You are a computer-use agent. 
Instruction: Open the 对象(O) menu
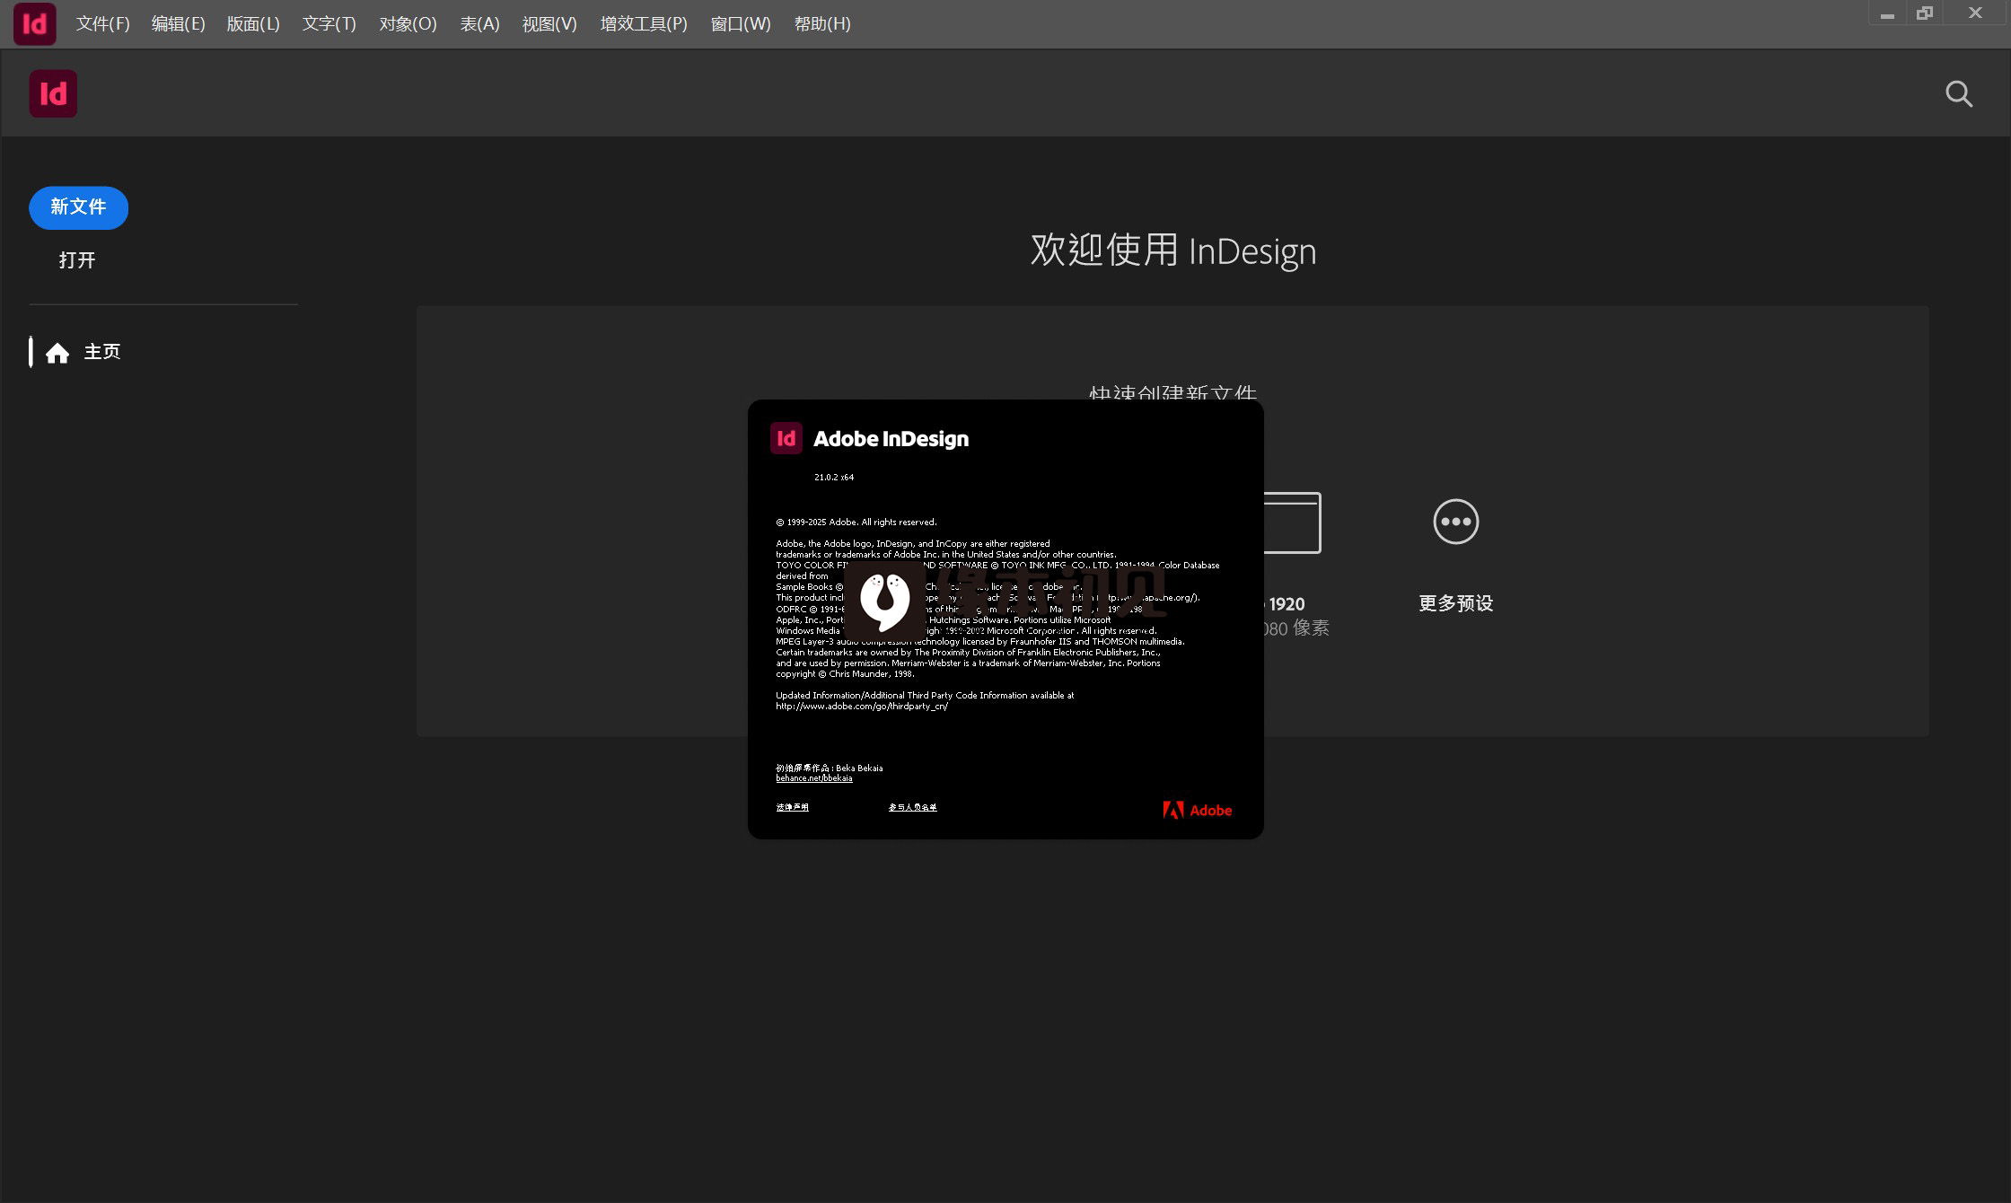point(408,24)
